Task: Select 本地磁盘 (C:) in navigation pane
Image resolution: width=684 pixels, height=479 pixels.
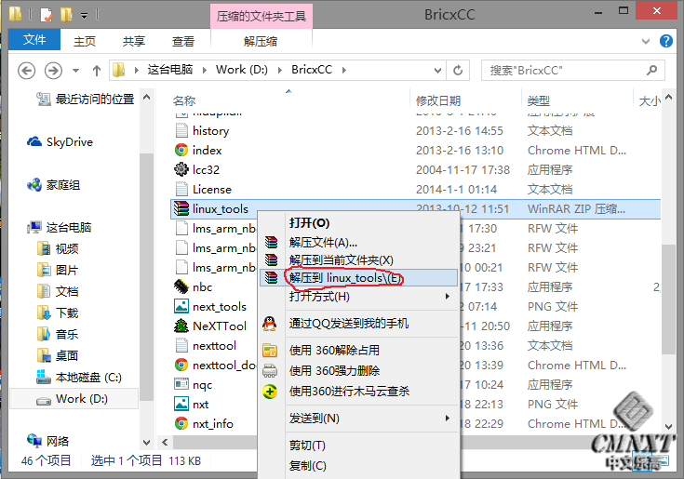Action: pos(79,377)
